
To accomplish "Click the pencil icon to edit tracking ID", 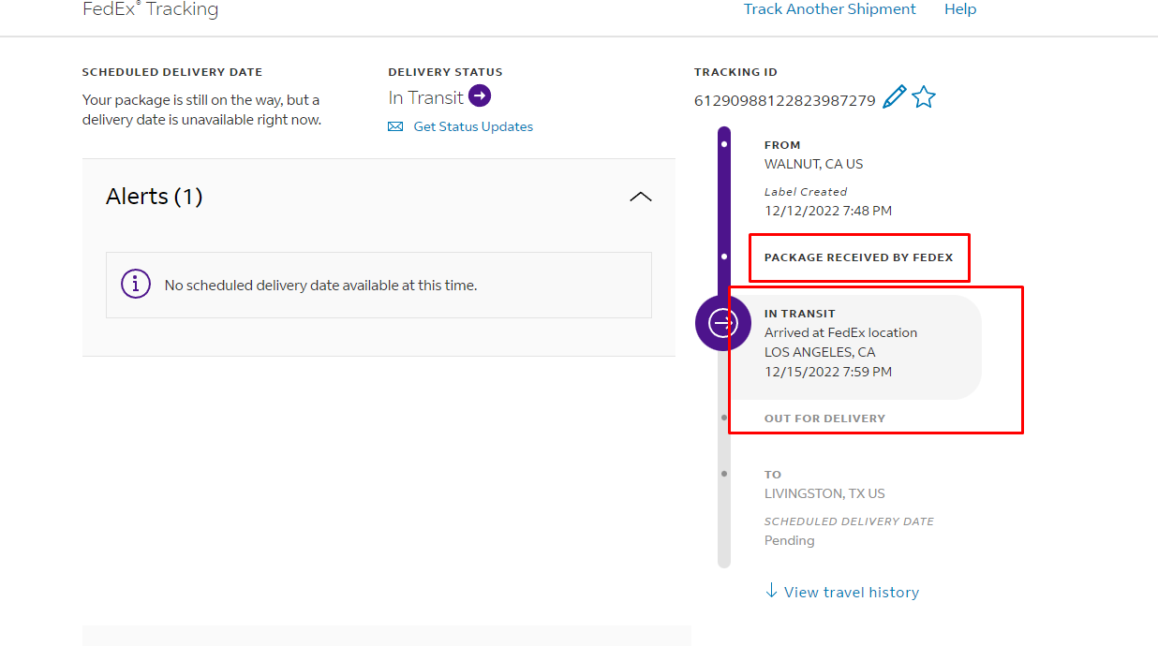I will pos(895,97).
